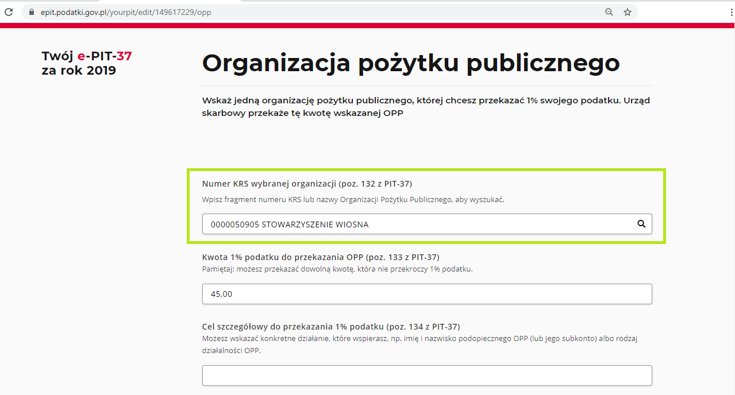Click the search magnifier in the KRS field

coord(641,224)
